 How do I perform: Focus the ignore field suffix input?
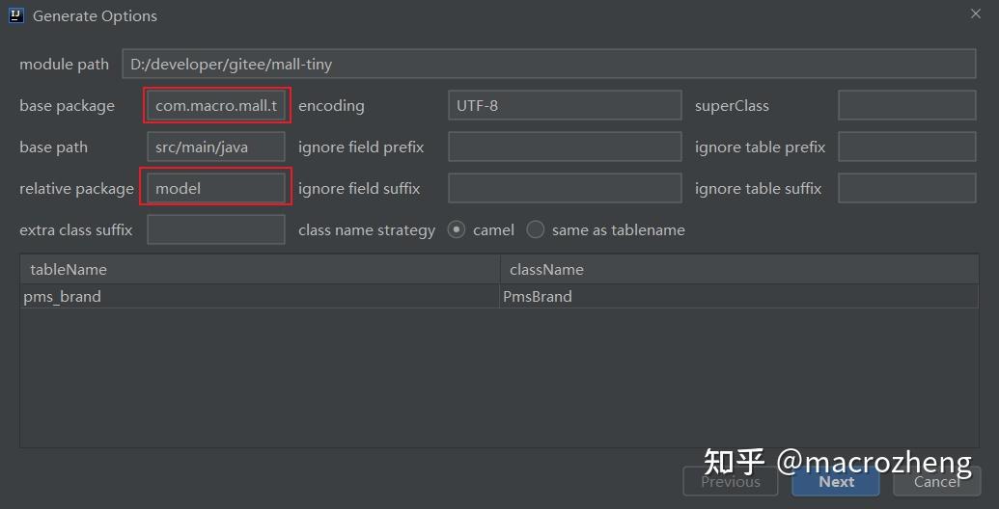tap(565, 189)
